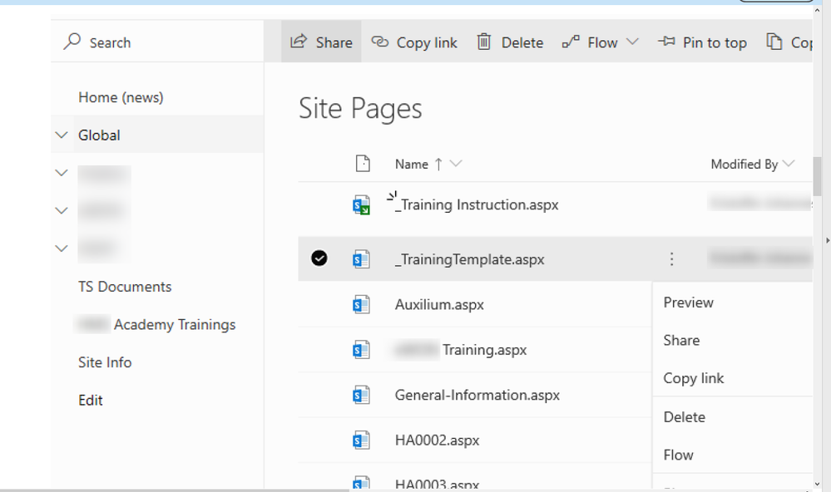Click the Copy link chain icon in toolbar

(380, 42)
